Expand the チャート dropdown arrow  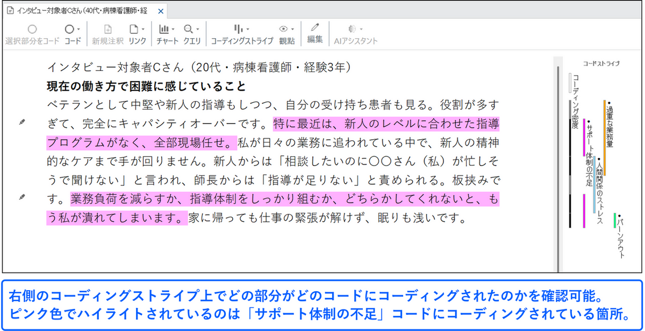point(174,29)
